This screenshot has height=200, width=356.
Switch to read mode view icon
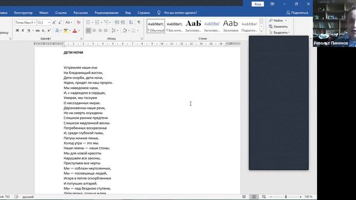(x=244, y=197)
